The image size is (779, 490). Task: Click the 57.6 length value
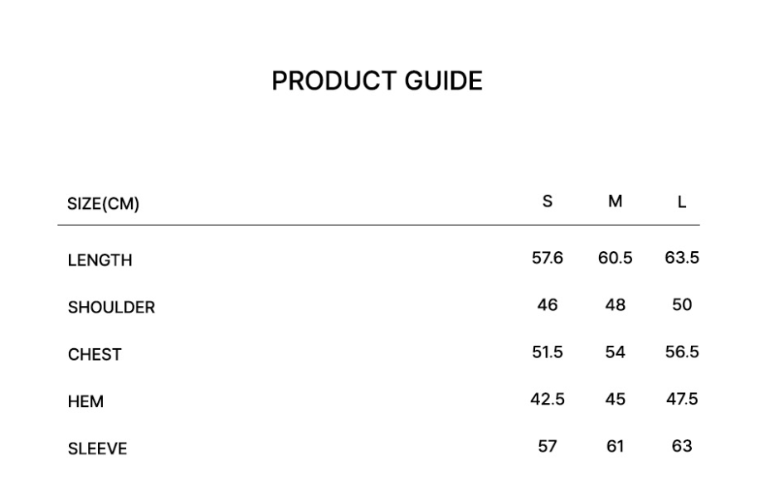click(548, 258)
